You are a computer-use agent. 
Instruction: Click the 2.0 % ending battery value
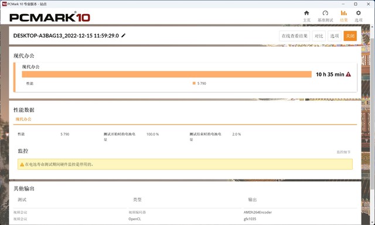(x=237, y=134)
